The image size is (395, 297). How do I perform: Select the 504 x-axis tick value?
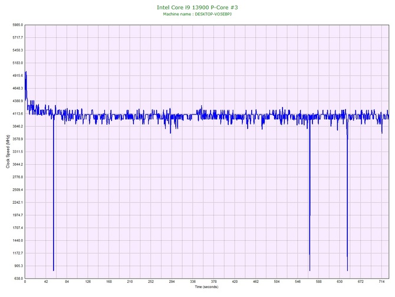[x=276, y=282]
